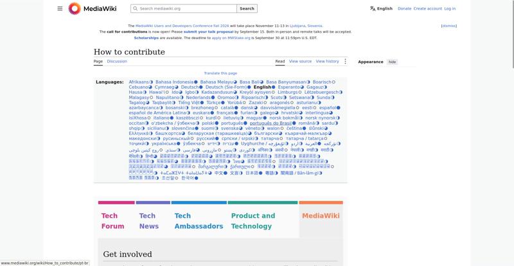514x266 pixels.
Task: Open the Translate this page link
Action: pyautogui.click(x=220, y=73)
